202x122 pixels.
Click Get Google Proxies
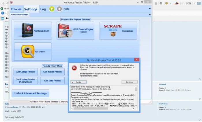25,72
